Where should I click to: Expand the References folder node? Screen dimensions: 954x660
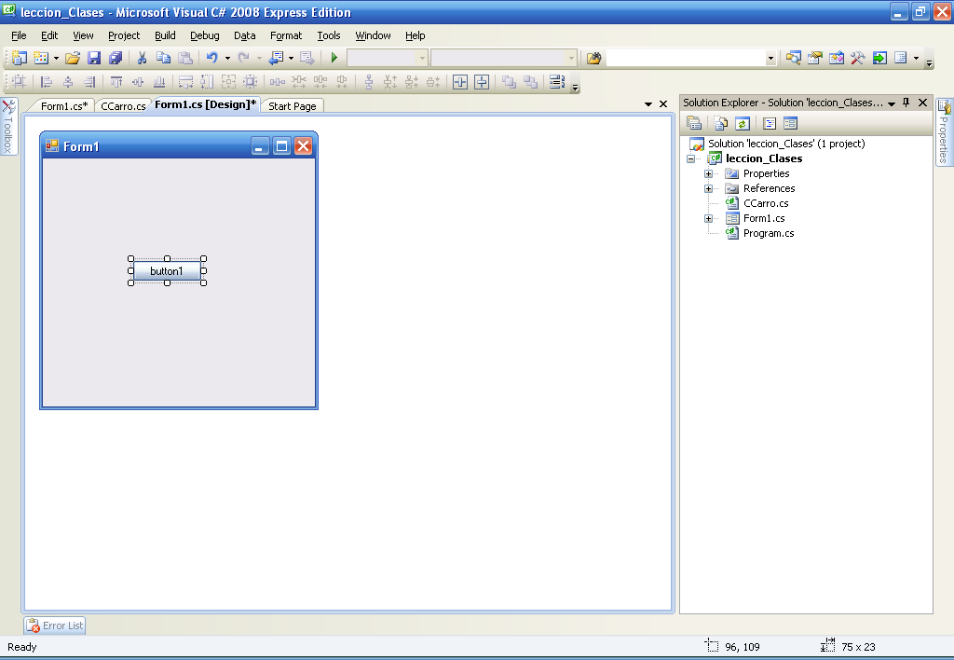pyautogui.click(x=708, y=188)
